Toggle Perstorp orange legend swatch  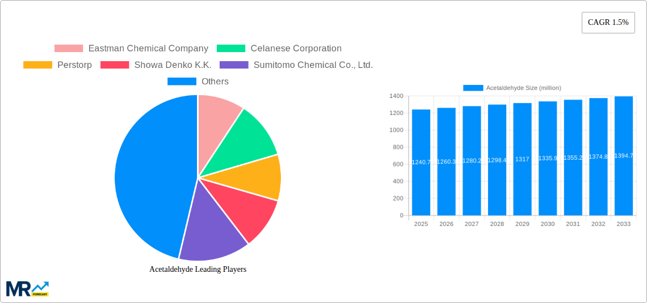(37, 65)
